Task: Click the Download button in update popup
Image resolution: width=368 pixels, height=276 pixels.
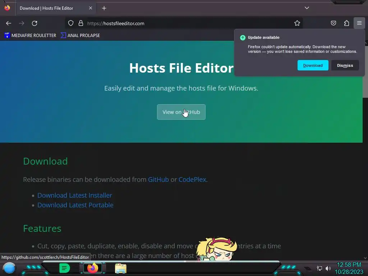Action: [313, 65]
